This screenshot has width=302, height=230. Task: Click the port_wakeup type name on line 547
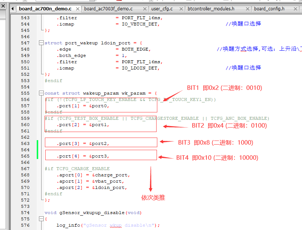point(82,43)
